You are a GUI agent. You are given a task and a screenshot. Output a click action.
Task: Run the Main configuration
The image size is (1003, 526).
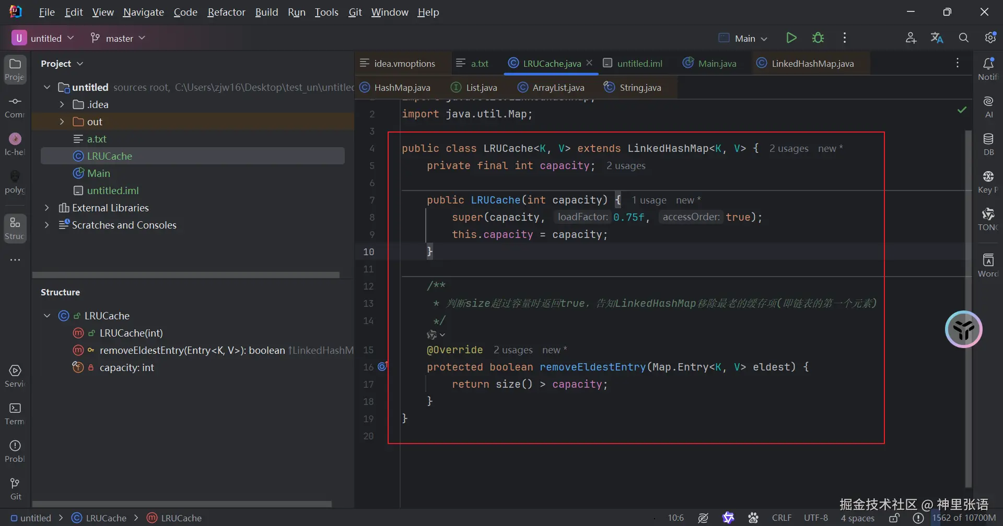pos(791,38)
